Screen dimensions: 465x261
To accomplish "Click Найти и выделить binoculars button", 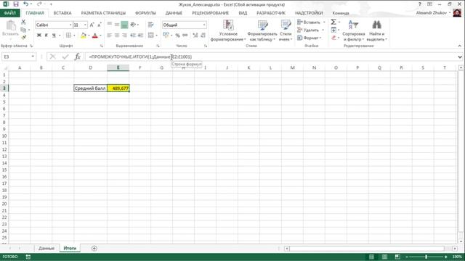I will tap(376, 30).
